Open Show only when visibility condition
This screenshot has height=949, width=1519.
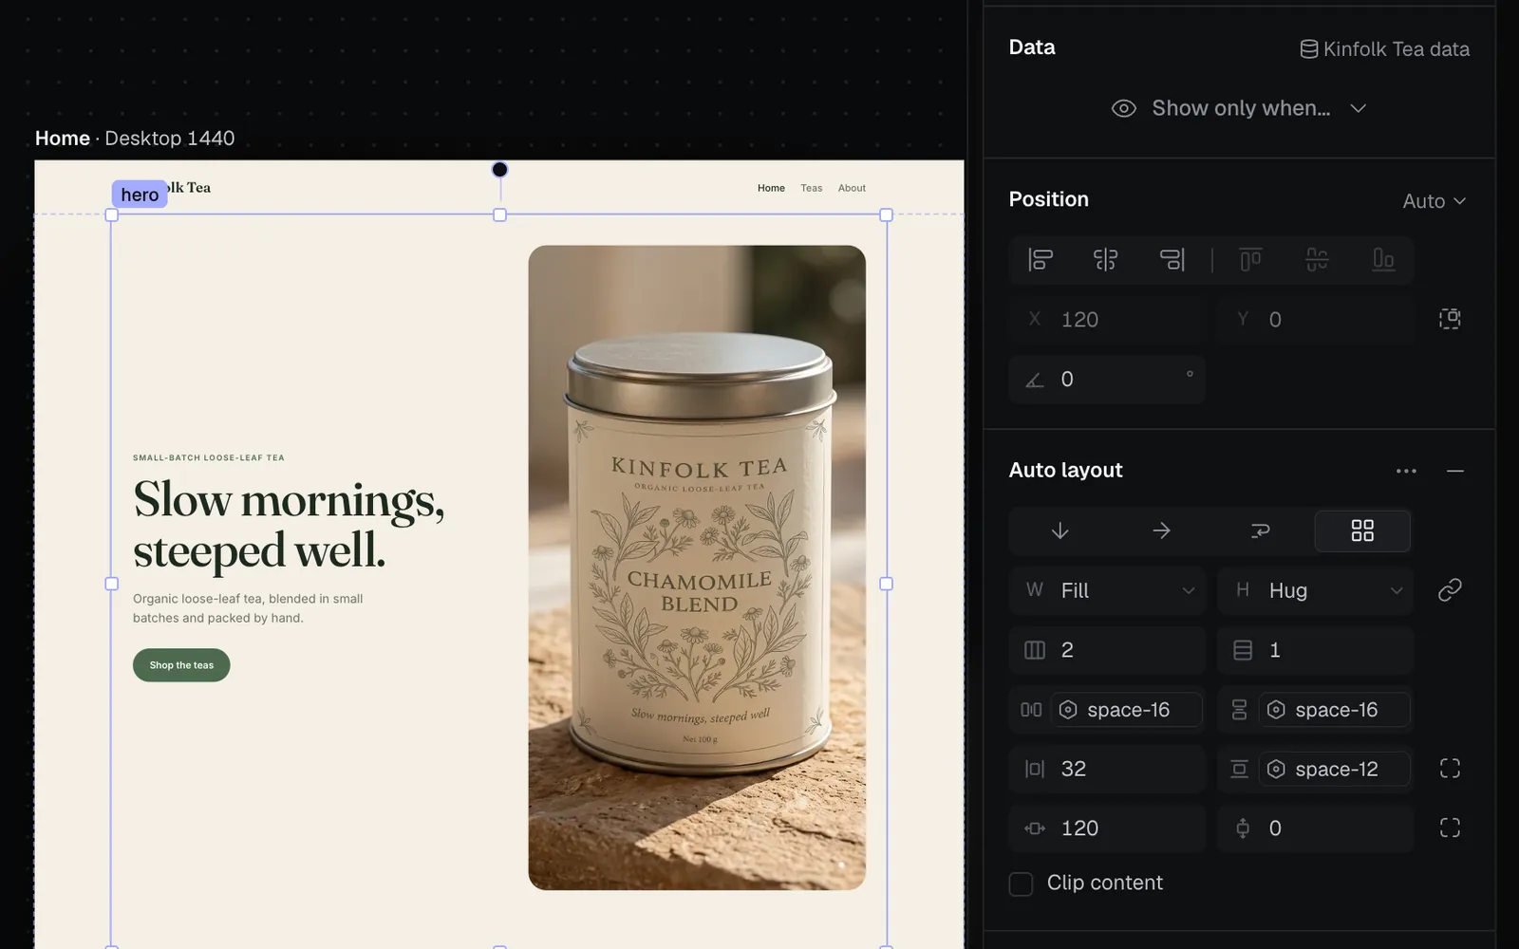pyautogui.click(x=1239, y=108)
